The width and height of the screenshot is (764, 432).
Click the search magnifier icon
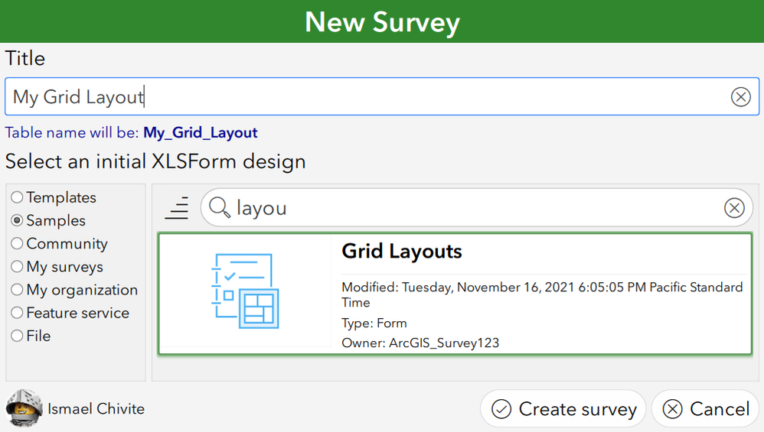click(220, 208)
